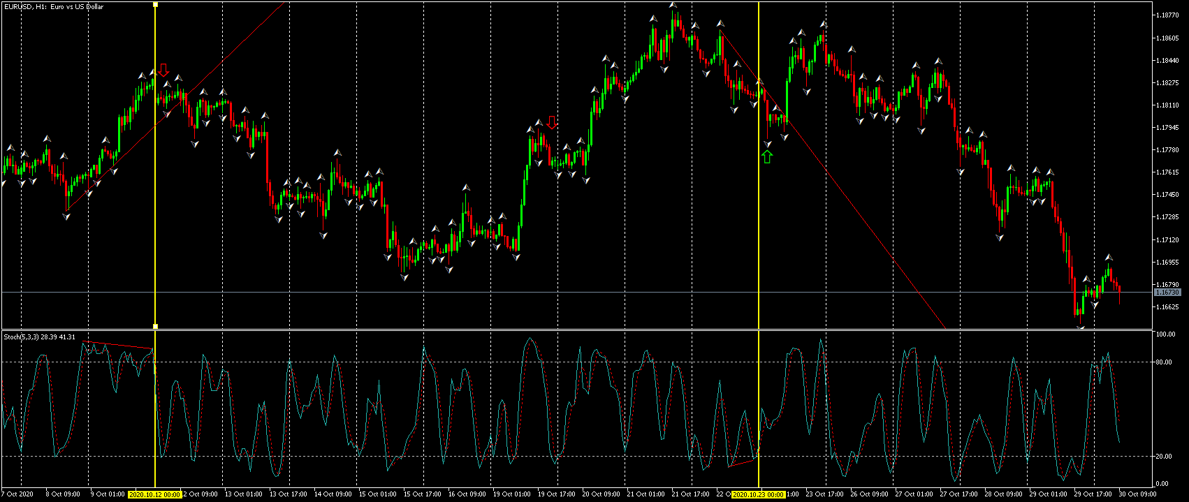Click the 19 Oct 17:00 time axis label
This screenshot has width=1189, height=502.
pyautogui.click(x=556, y=494)
